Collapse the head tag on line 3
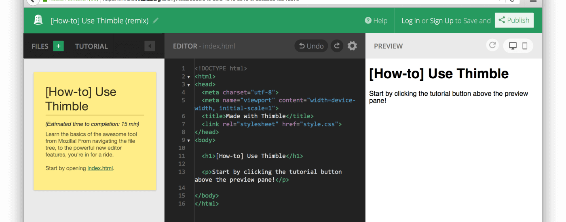This screenshot has height=222, width=566. [188, 85]
